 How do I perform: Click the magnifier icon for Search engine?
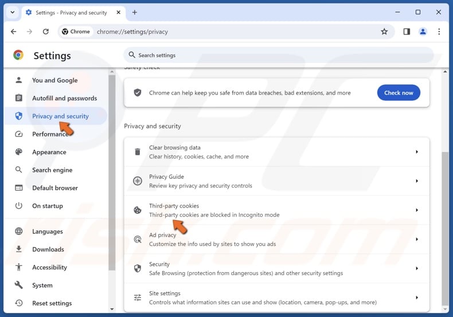18,170
